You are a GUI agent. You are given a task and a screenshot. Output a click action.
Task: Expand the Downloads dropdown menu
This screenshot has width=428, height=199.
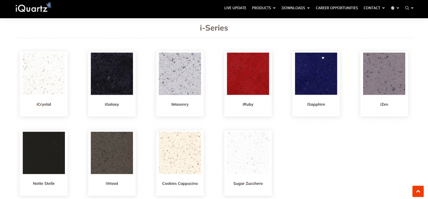tap(296, 8)
